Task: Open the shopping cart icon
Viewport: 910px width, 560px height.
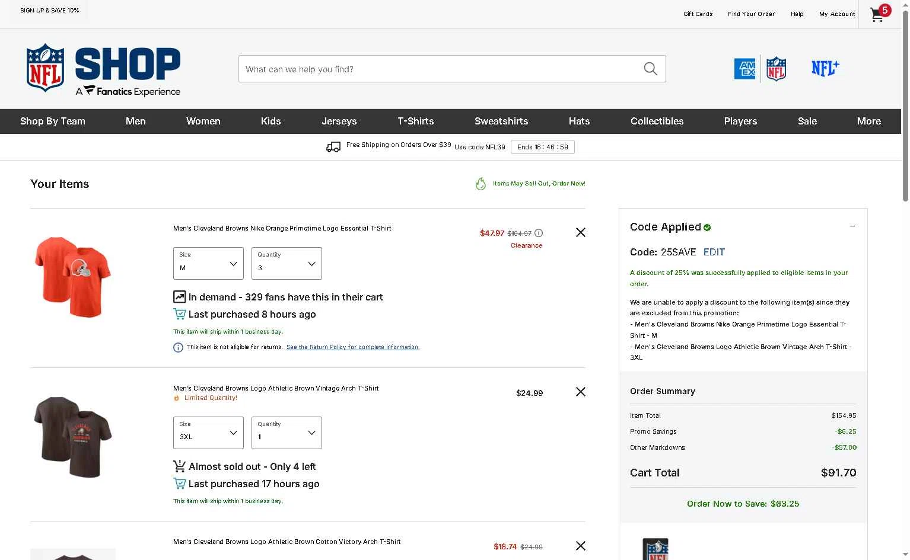Action: click(879, 14)
